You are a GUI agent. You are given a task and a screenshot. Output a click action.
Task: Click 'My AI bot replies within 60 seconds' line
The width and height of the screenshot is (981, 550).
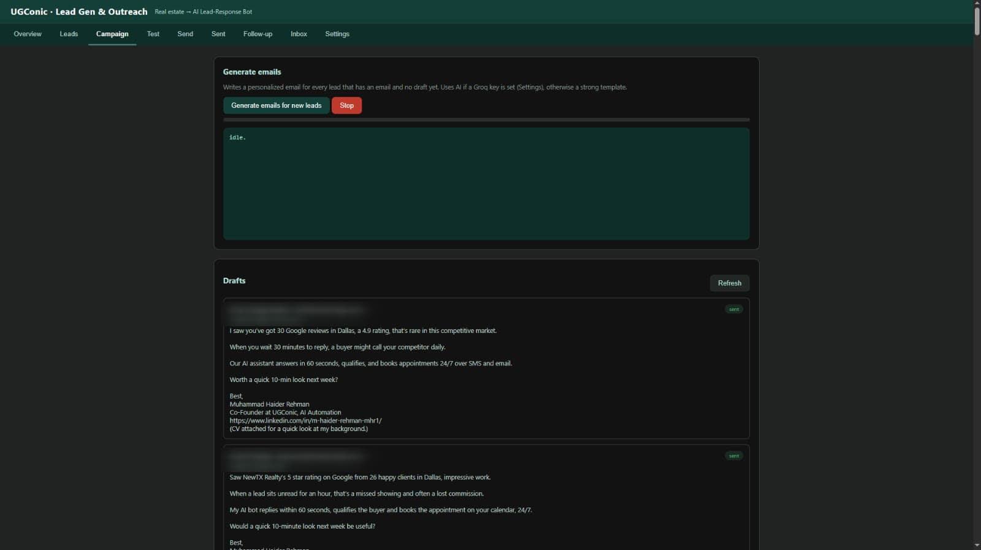381,510
